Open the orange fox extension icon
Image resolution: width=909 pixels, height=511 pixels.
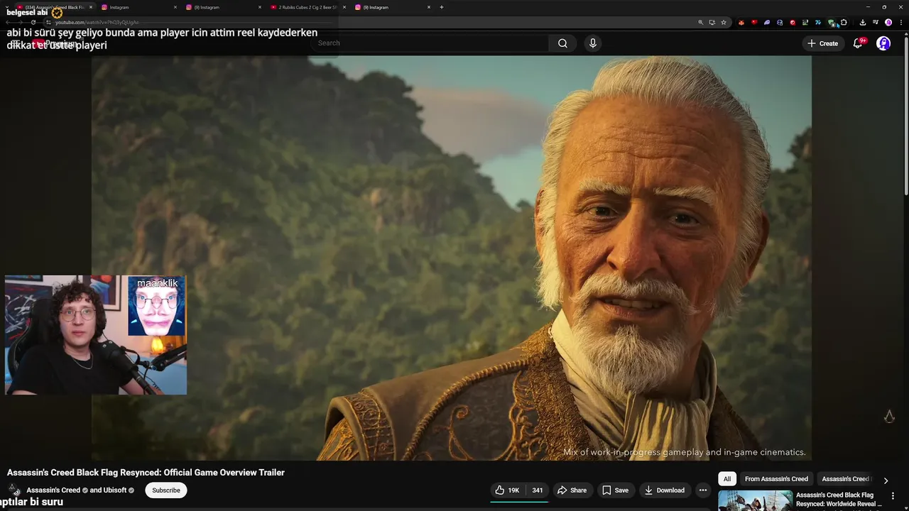point(741,23)
